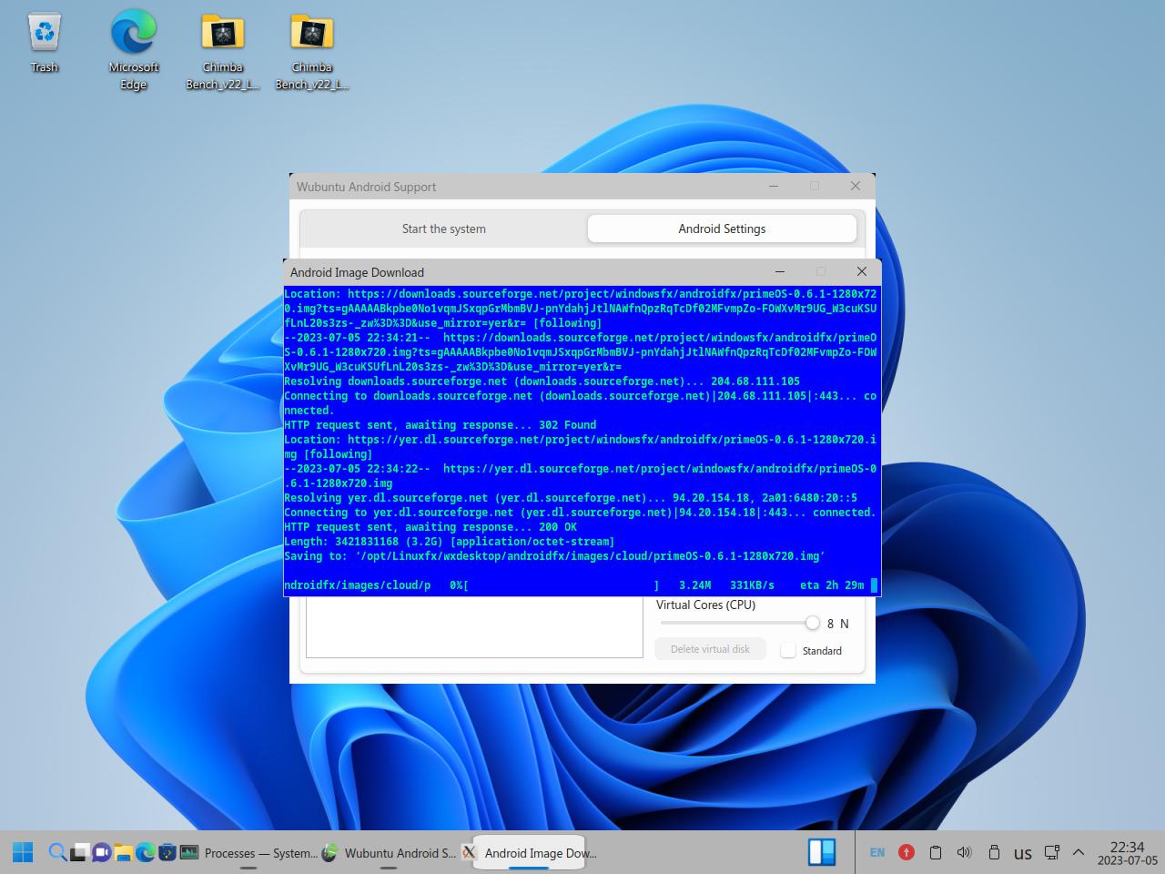Open the file manager folder on the taskbar
Screen dimensions: 1165x874
pyautogui.click(x=123, y=853)
